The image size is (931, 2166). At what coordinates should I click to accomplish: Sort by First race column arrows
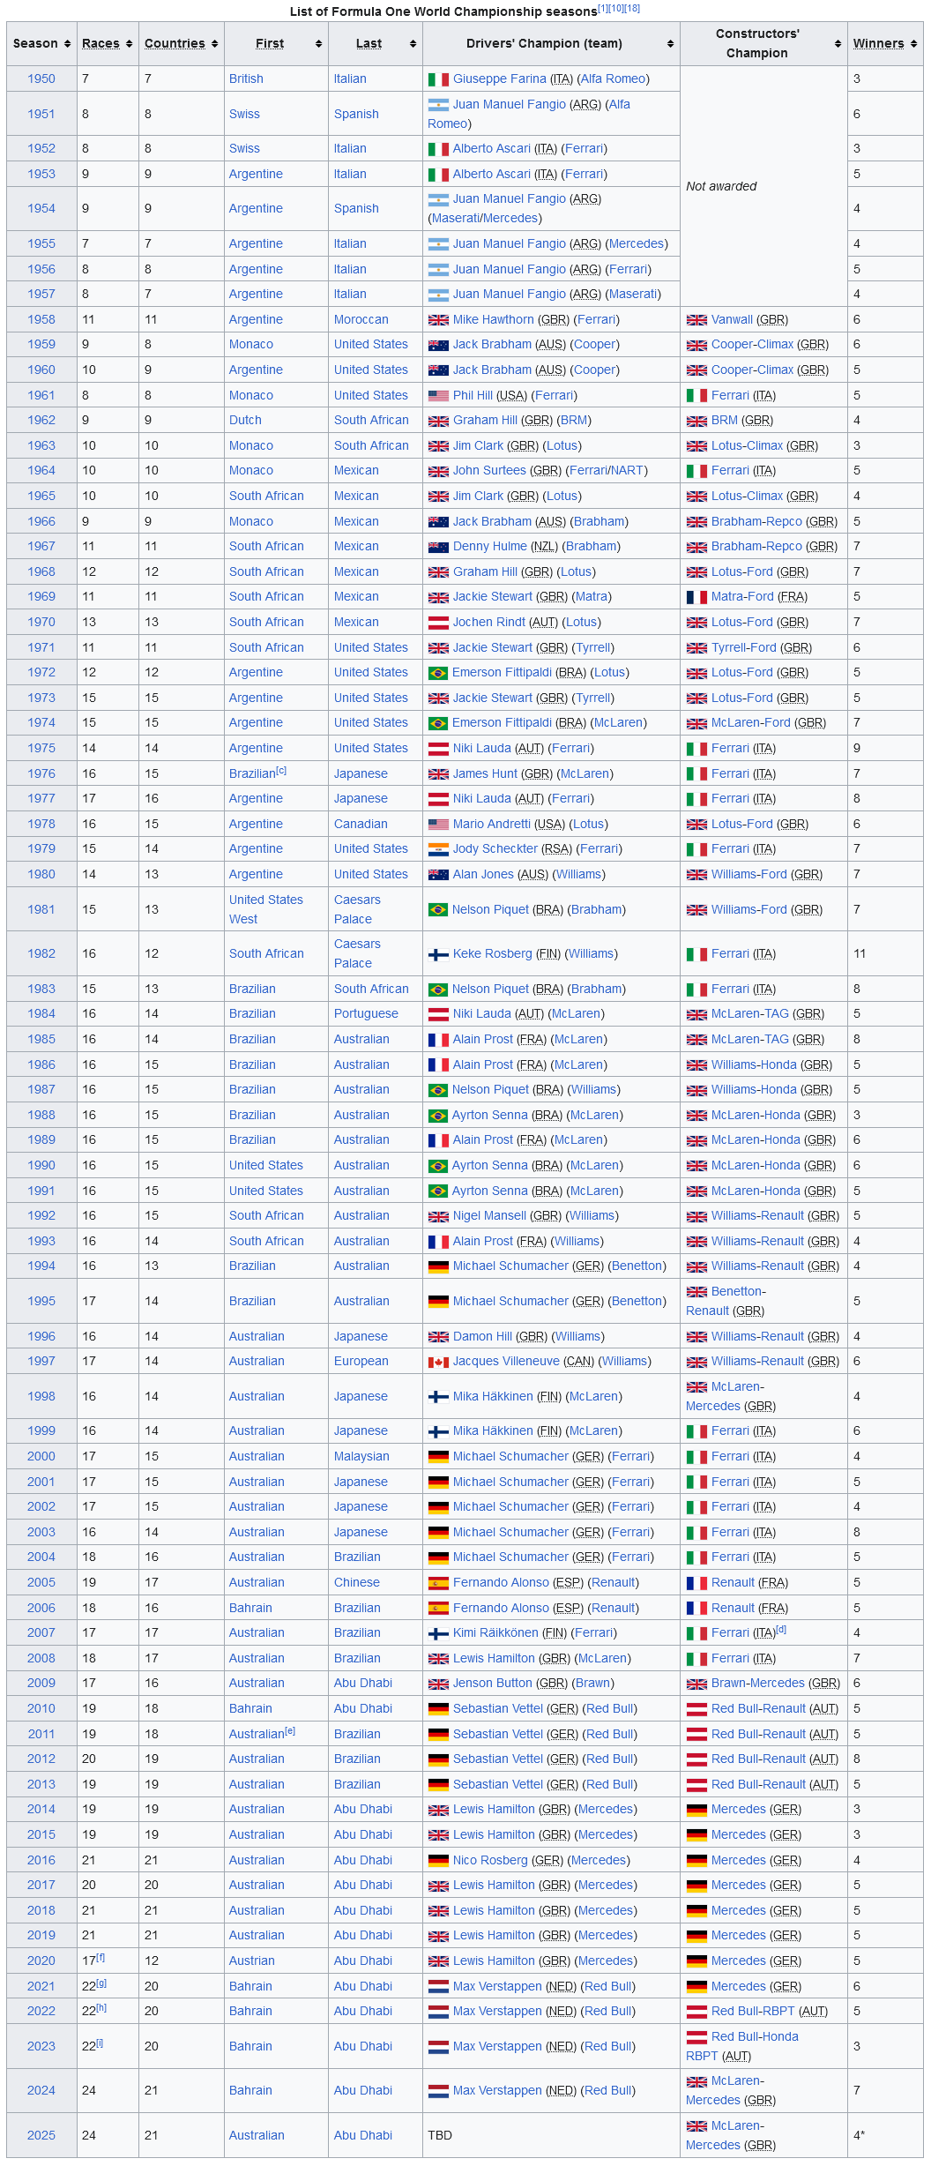318,43
